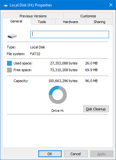This screenshot has width=116, height=160.
Task: Click the Free space: label
Action: 23,70
